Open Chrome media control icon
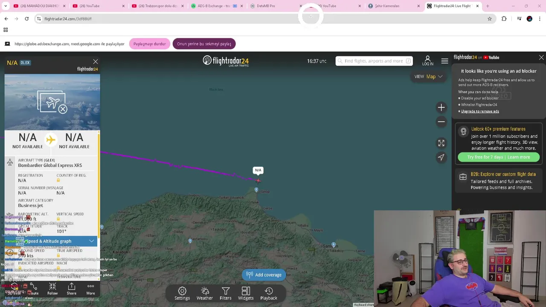The height and width of the screenshot is (307, 546). [519, 19]
